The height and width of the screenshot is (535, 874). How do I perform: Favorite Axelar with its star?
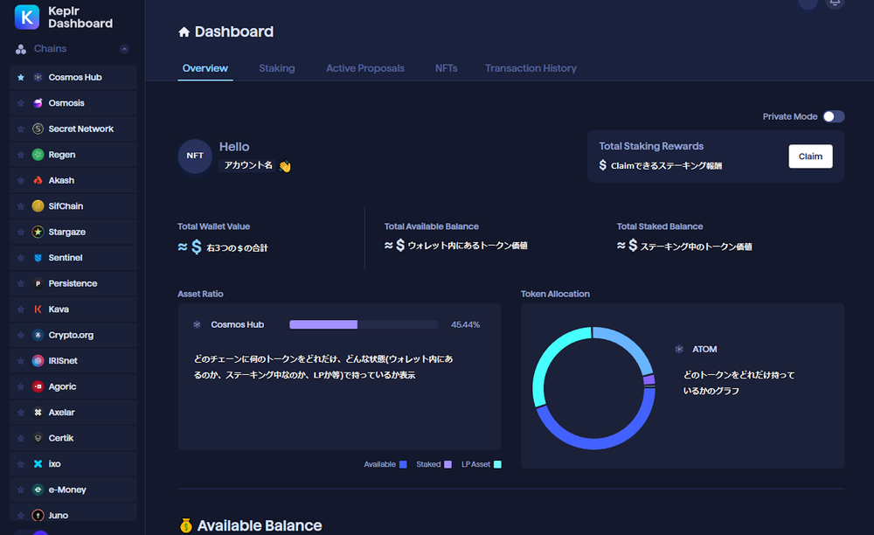coord(21,413)
